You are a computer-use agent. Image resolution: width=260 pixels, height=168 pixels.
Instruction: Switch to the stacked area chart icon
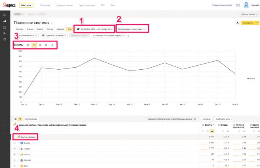40,45
